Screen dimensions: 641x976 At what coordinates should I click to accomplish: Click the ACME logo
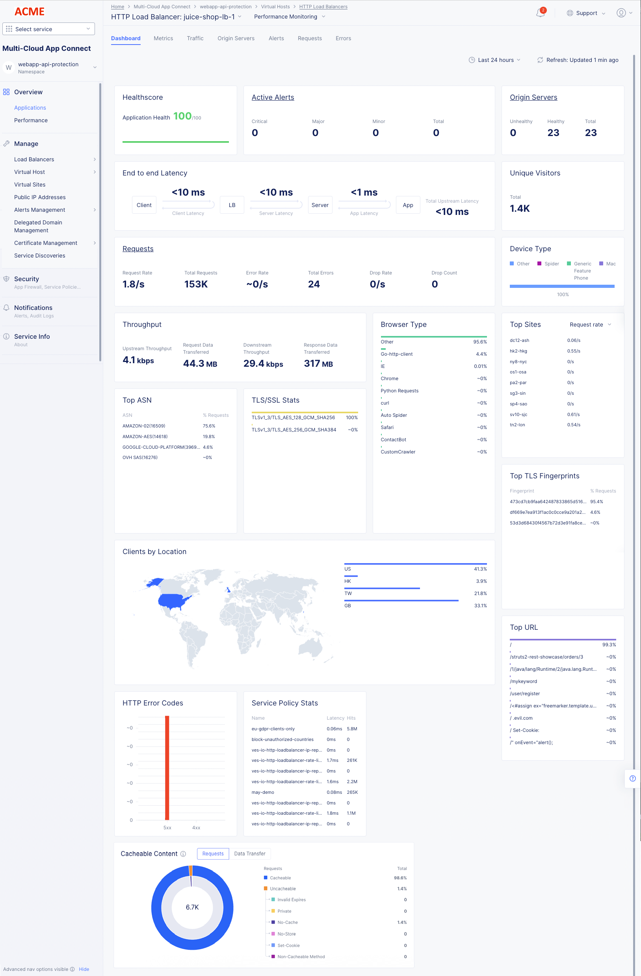[x=29, y=11]
